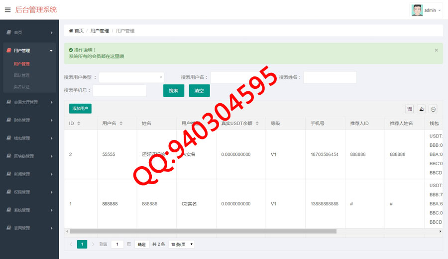Click the 搜索 button

[174, 91]
